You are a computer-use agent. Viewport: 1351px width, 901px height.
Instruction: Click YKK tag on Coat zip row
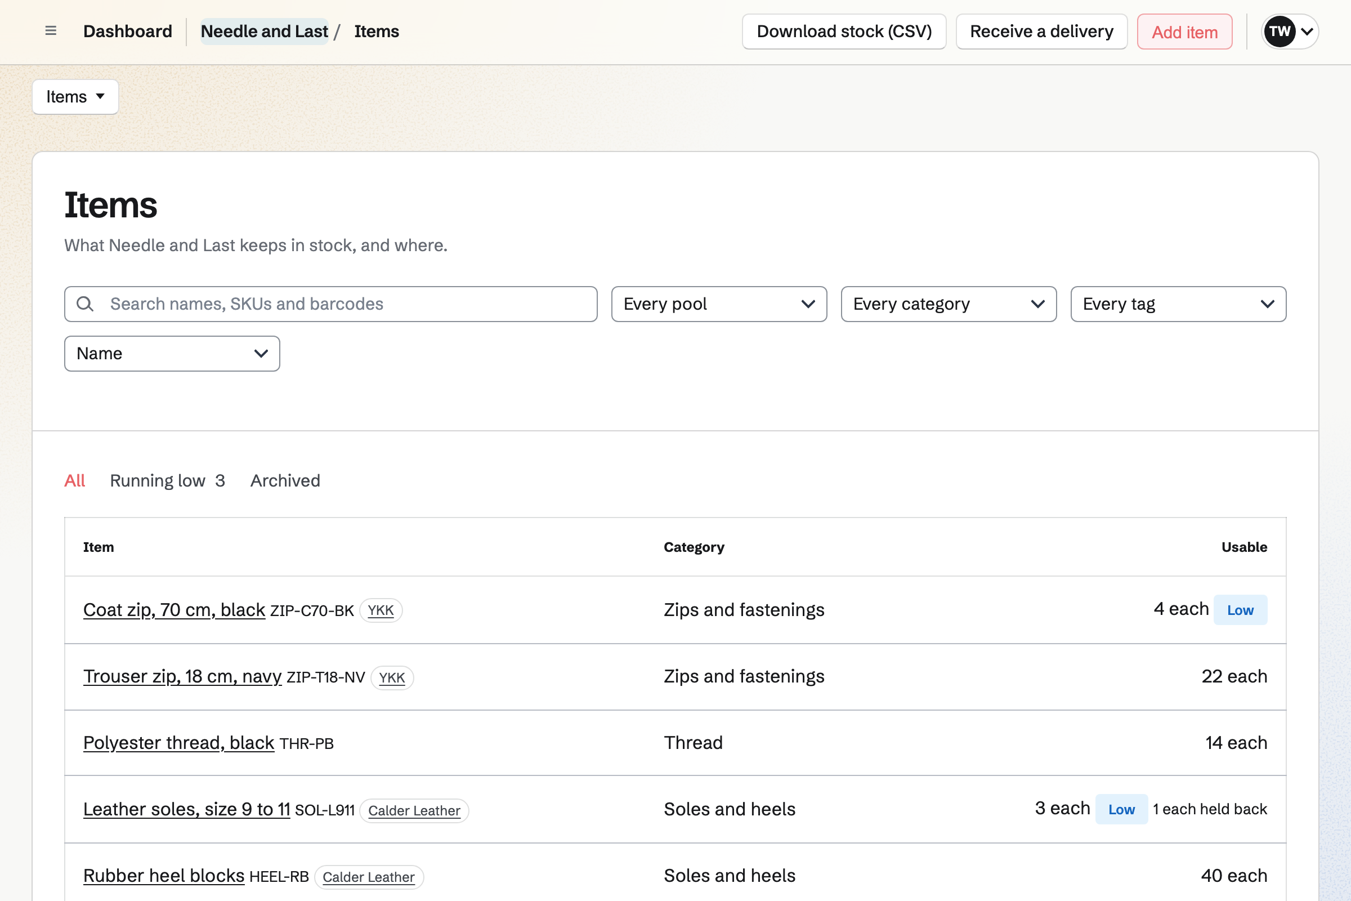pyautogui.click(x=381, y=610)
